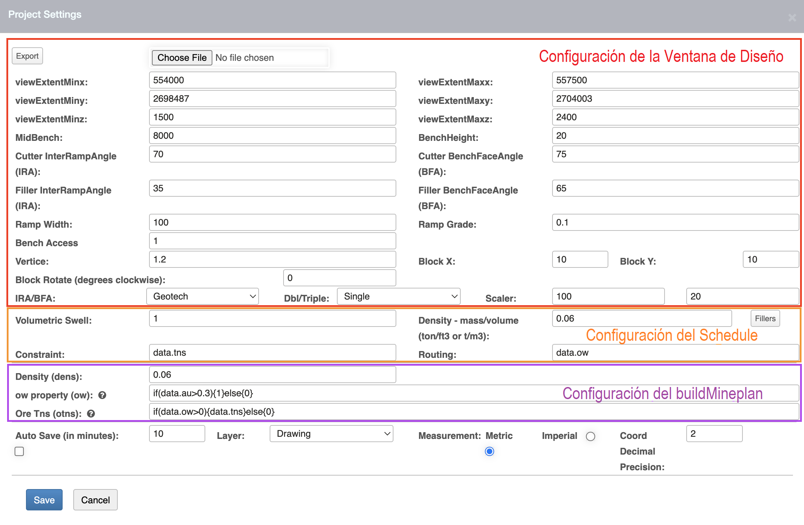This screenshot has height=525, width=804.
Task: Click the Block Rotate degrees field
Action: click(339, 278)
